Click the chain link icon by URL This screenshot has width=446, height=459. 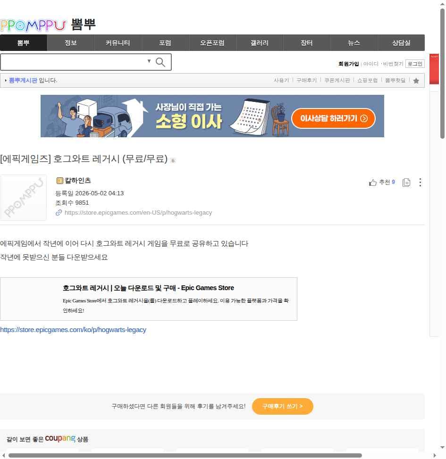59,213
